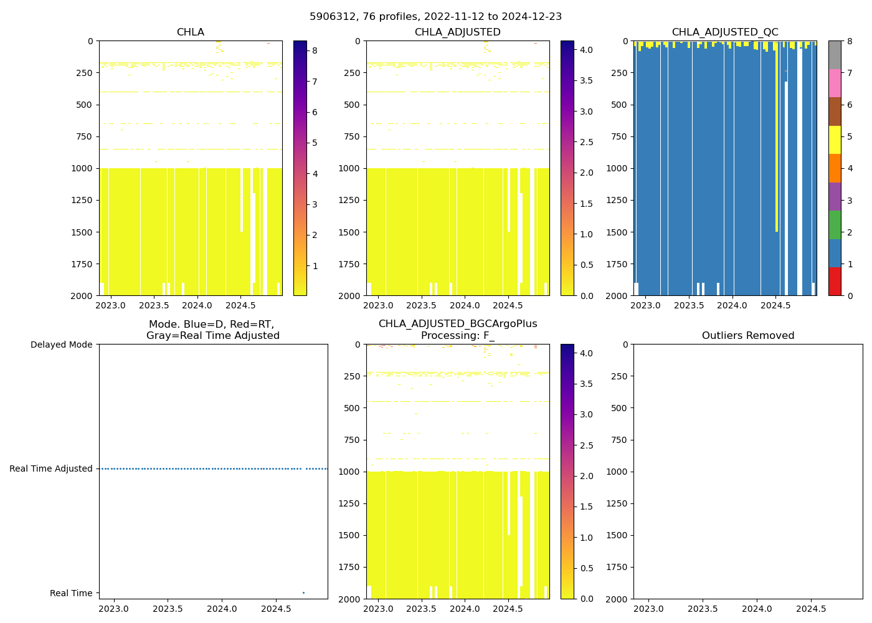The image size is (872, 623).
Task: Click inside the empty Outliers Removed plot
Action: [747, 472]
